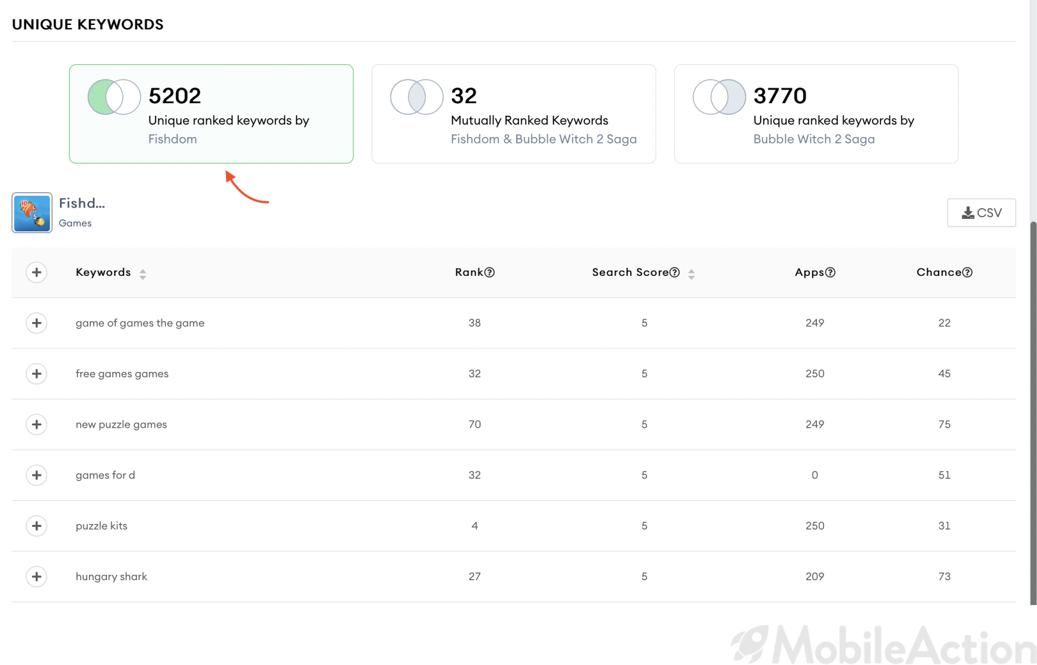Click chance value 51 for games for d

tap(944, 475)
